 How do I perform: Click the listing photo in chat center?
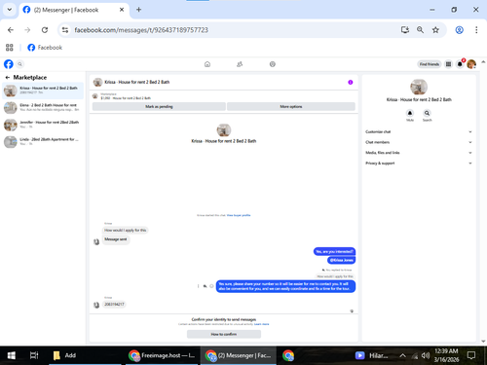pyautogui.click(x=224, y=130)
